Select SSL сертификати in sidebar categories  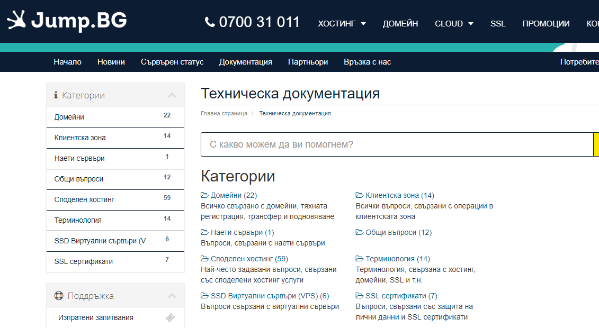(x=115, y=261)
